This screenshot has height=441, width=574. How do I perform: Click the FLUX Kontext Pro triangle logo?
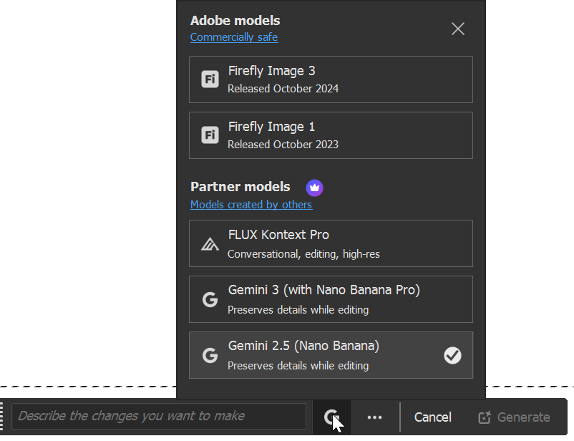pos(210,244)
